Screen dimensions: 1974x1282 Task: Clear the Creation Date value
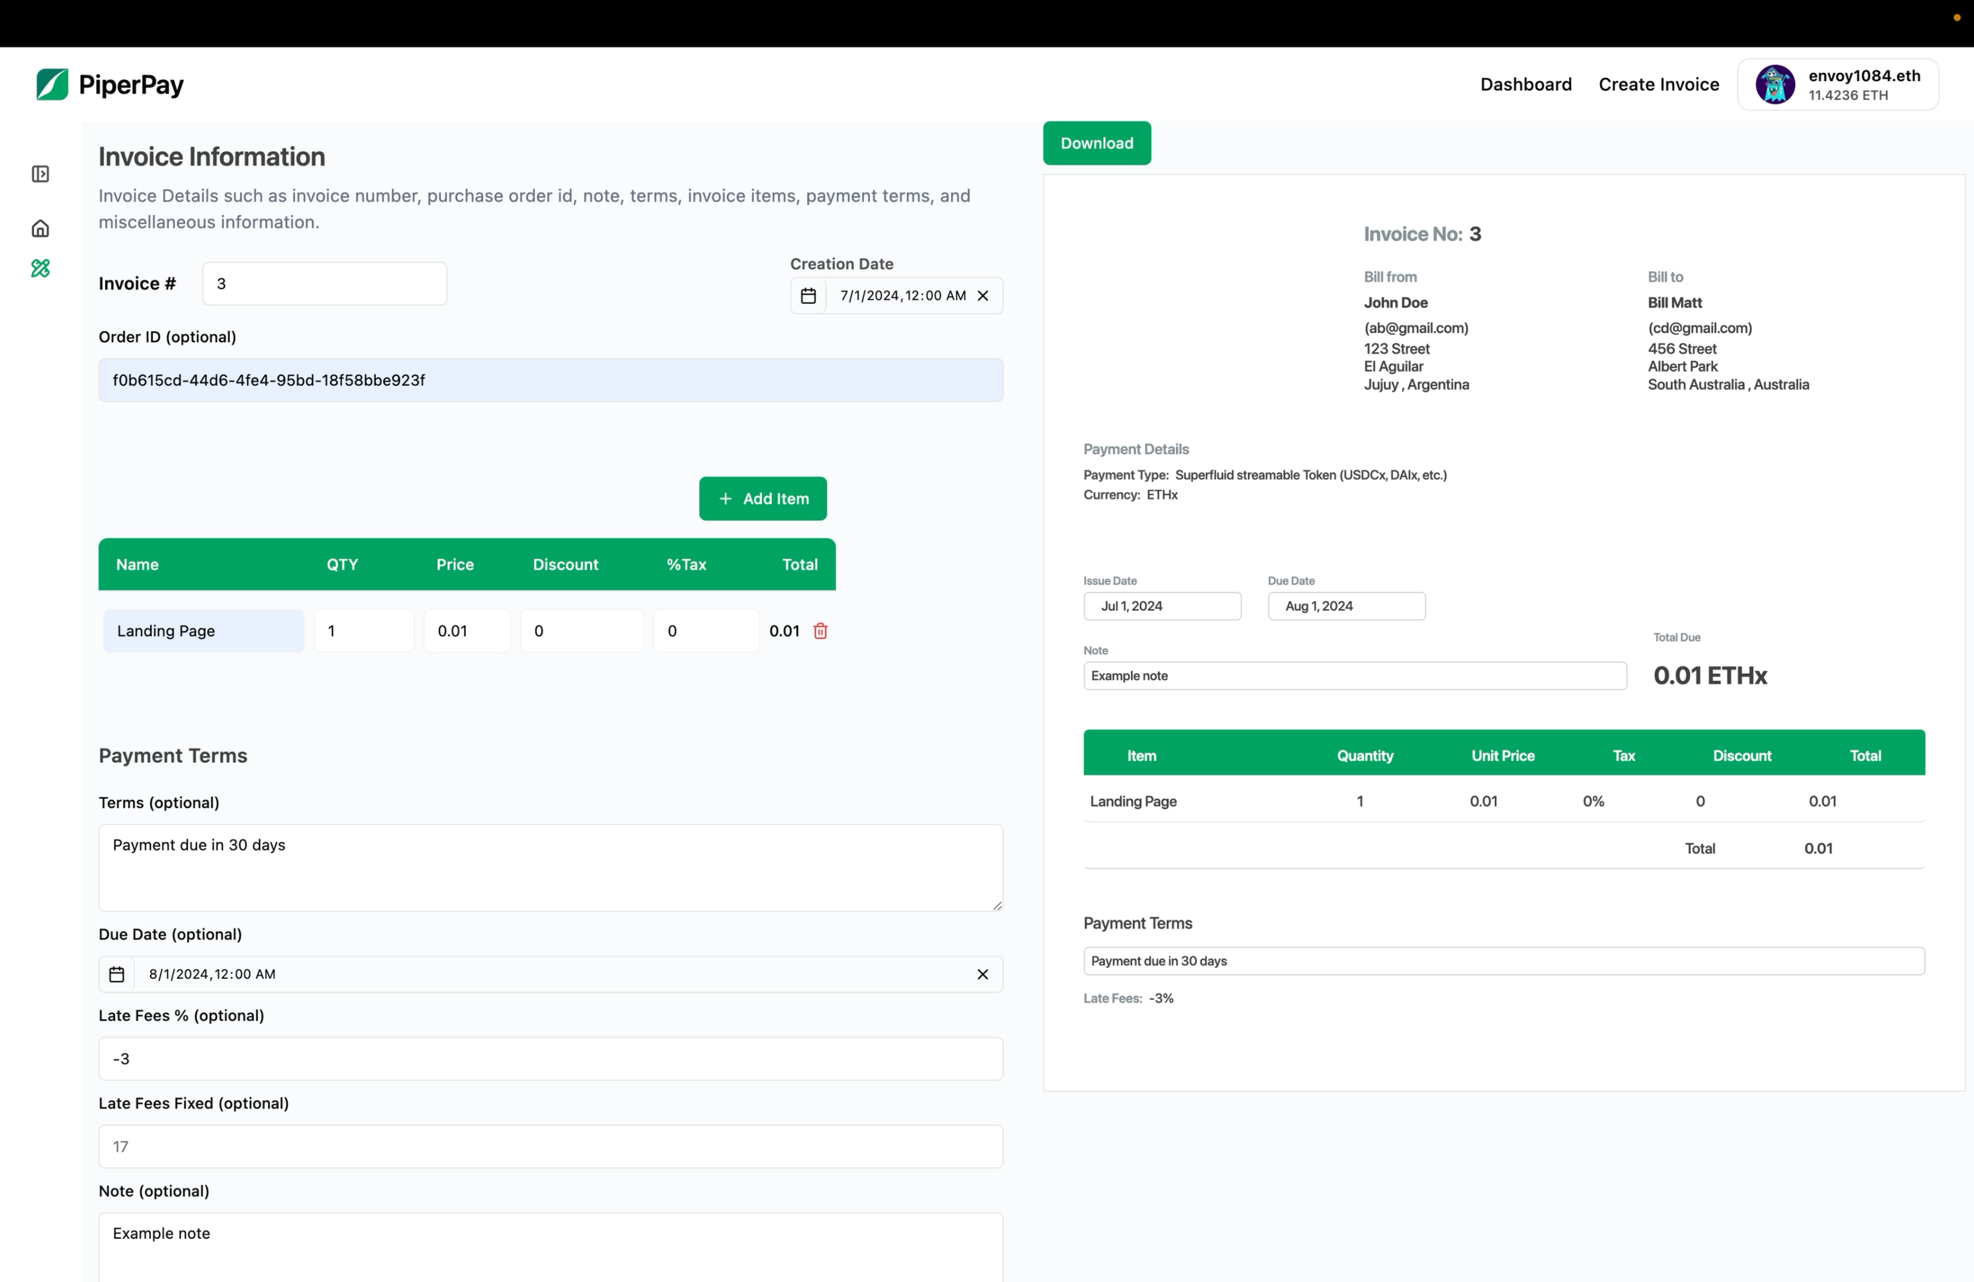click(983, 296)
